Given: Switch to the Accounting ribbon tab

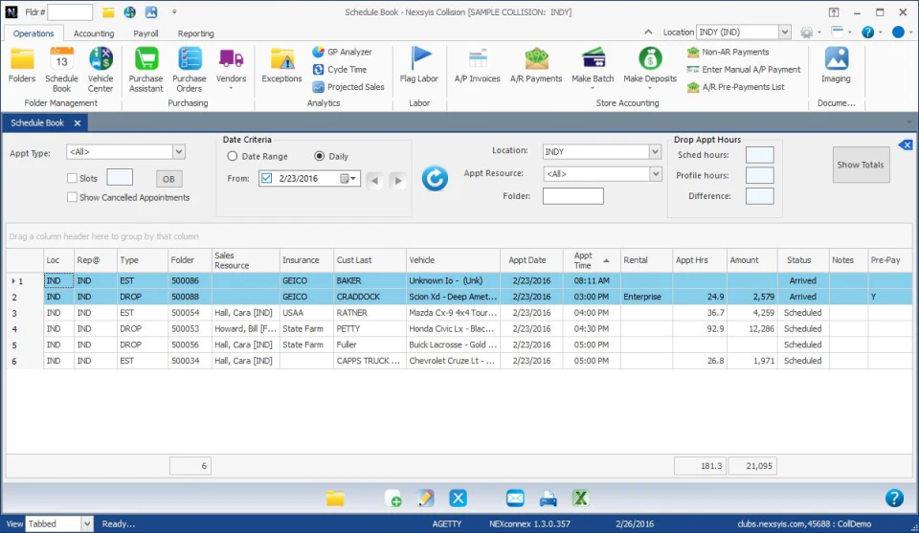Looking at the screenshot, I should coord(94,33).
